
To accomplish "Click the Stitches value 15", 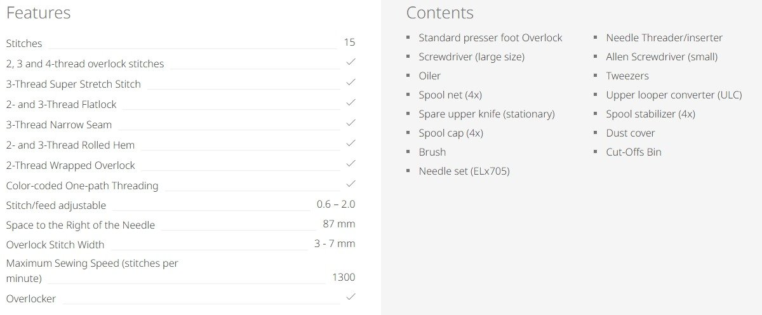I will tap(349, 43).
